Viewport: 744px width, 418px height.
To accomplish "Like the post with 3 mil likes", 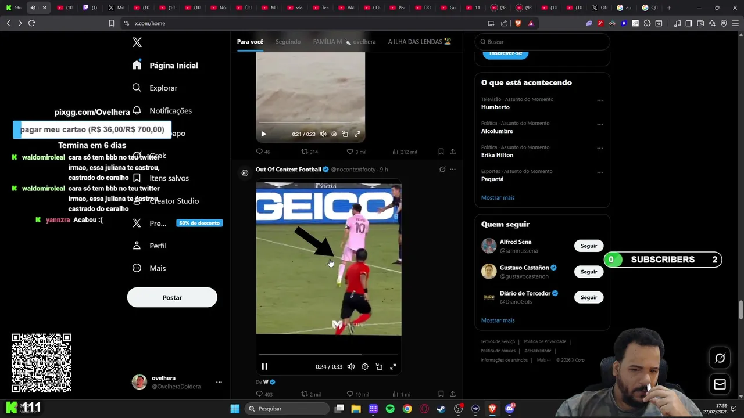I will point(356,152).
